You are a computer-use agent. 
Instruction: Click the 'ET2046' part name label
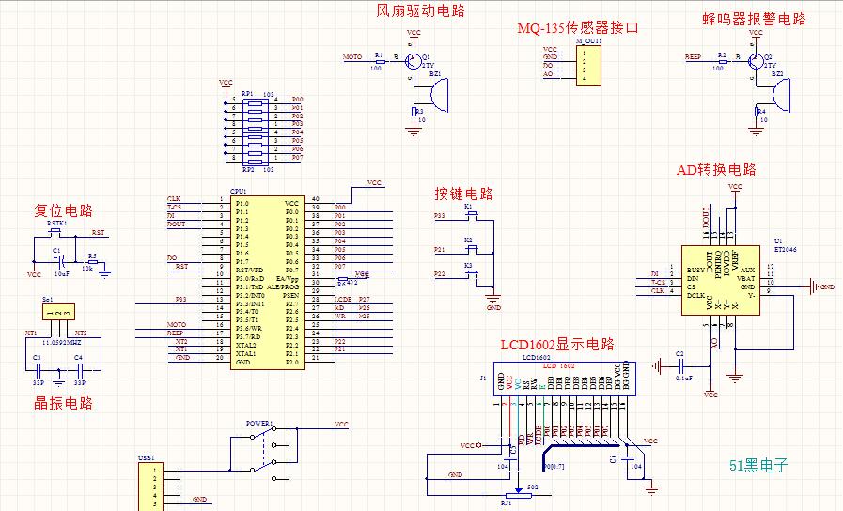click(x=786, y=249)
